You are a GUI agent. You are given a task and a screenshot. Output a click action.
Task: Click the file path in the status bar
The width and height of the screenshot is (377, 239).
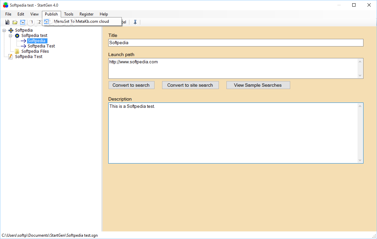pyautogui.click(x=50, y=235)
